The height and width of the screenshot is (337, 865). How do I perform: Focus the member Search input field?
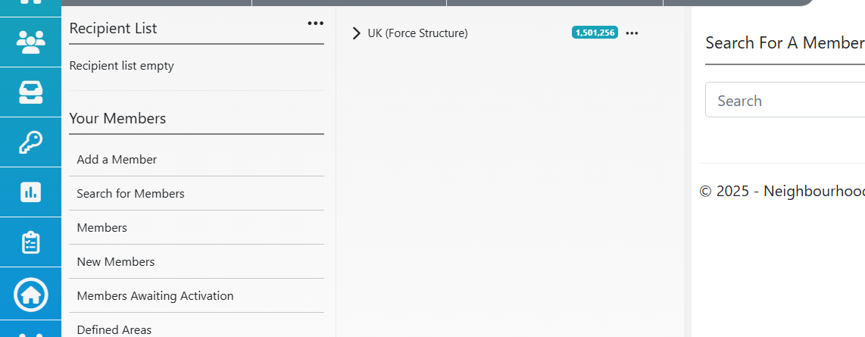coord(785,100)
